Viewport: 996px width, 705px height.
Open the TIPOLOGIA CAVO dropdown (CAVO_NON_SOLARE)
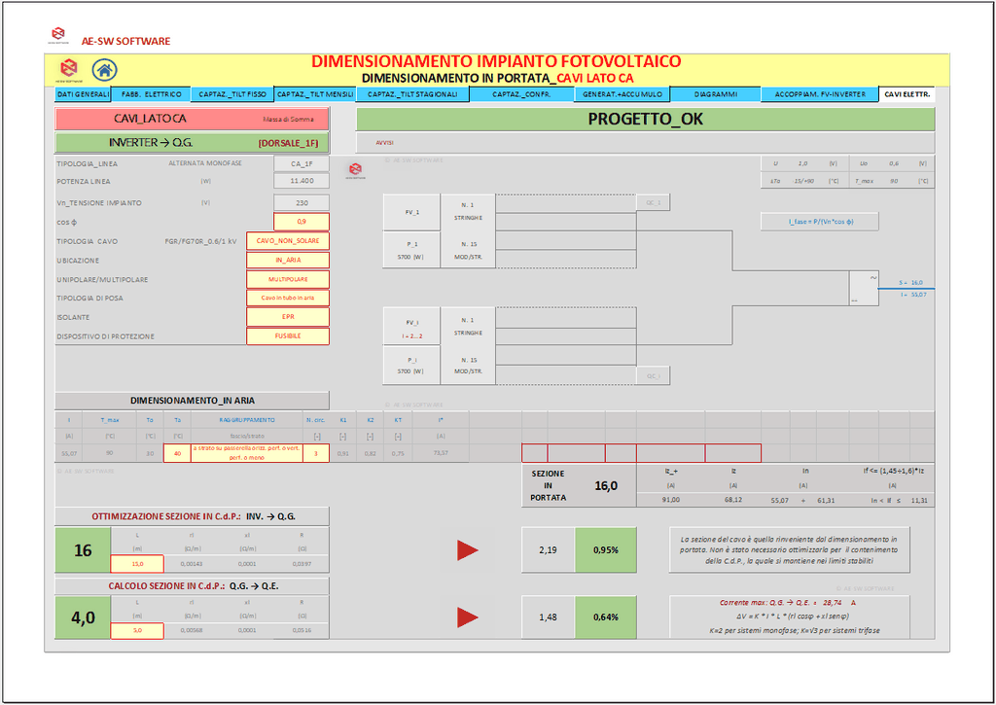pos(288,241)
